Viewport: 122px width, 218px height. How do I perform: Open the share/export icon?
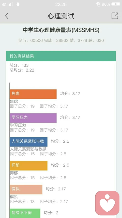(115, 16)
